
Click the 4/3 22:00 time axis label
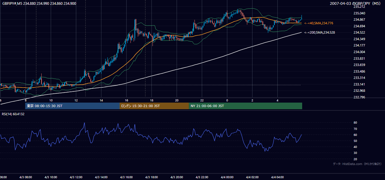point(202,177)
